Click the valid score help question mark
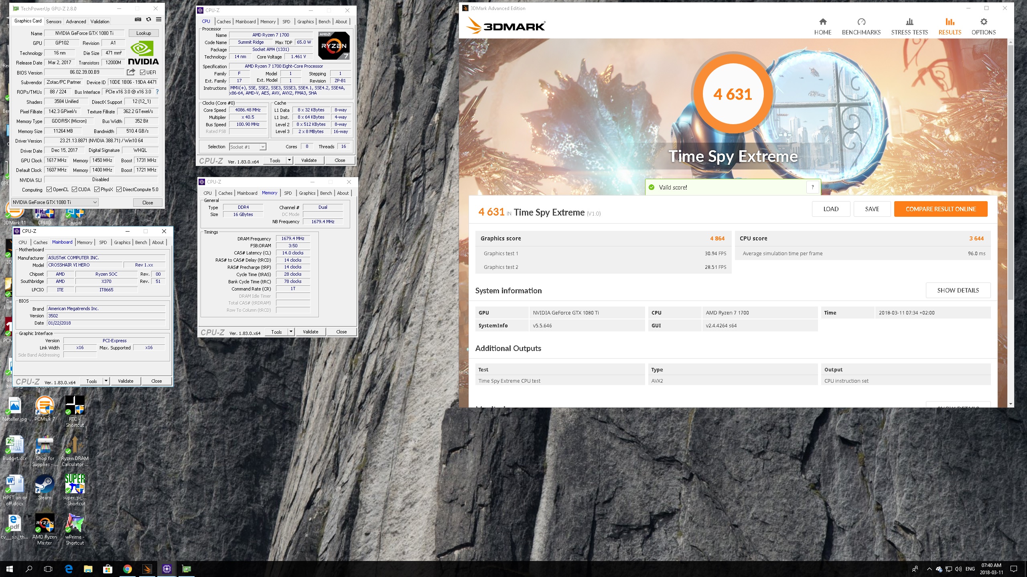Screen dimensions: 1027x577 812,187
